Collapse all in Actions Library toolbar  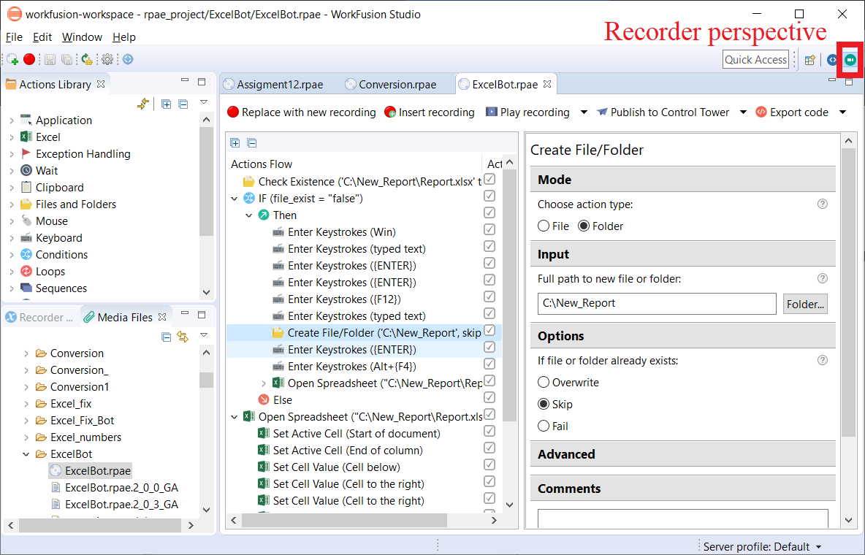tap(183, 104)
